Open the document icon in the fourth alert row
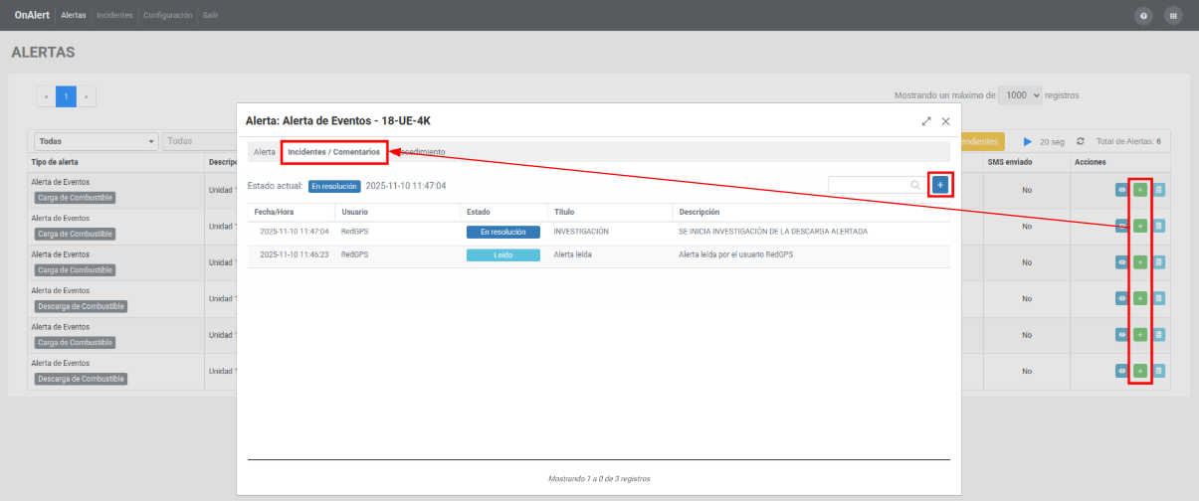This screenshot has height=501, width=1199. (x=1158, y=298)
